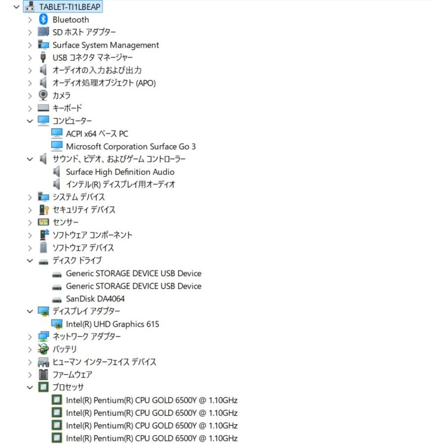This screenshot has height=444, width=444.
Task: Click the システム デバイス folder icon
Action: pyautogui.click(x=43, y=197)
